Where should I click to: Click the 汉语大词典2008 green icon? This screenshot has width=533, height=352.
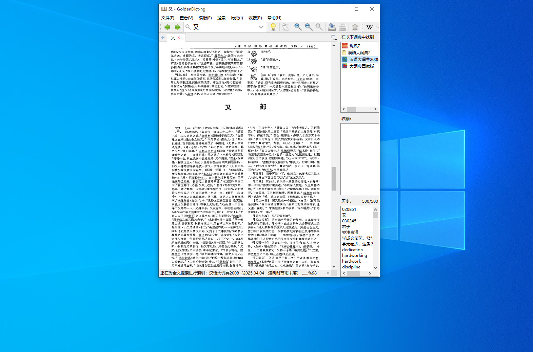pos(345,59)
